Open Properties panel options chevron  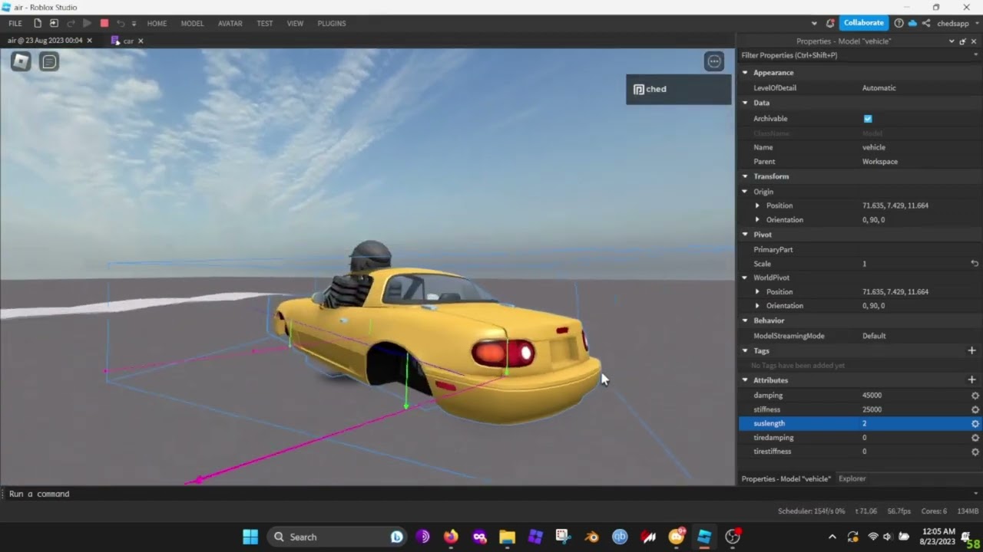tap(952, 41)
